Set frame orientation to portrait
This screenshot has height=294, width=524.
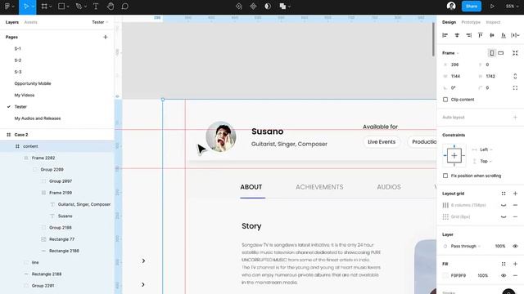click(492, 53)
